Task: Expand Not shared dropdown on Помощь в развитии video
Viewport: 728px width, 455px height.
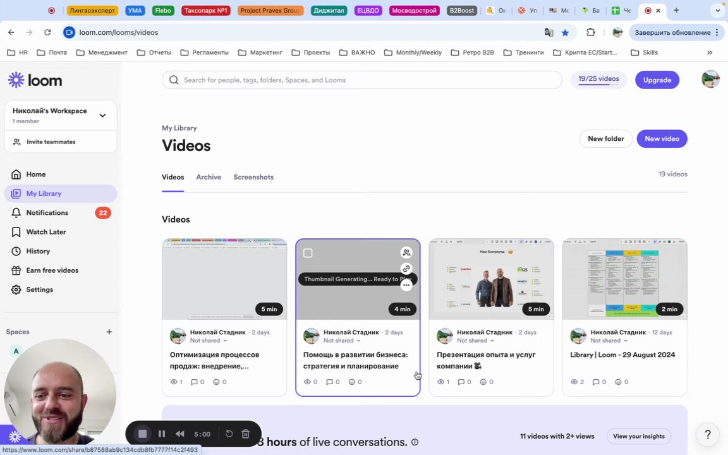Action: 342,341
